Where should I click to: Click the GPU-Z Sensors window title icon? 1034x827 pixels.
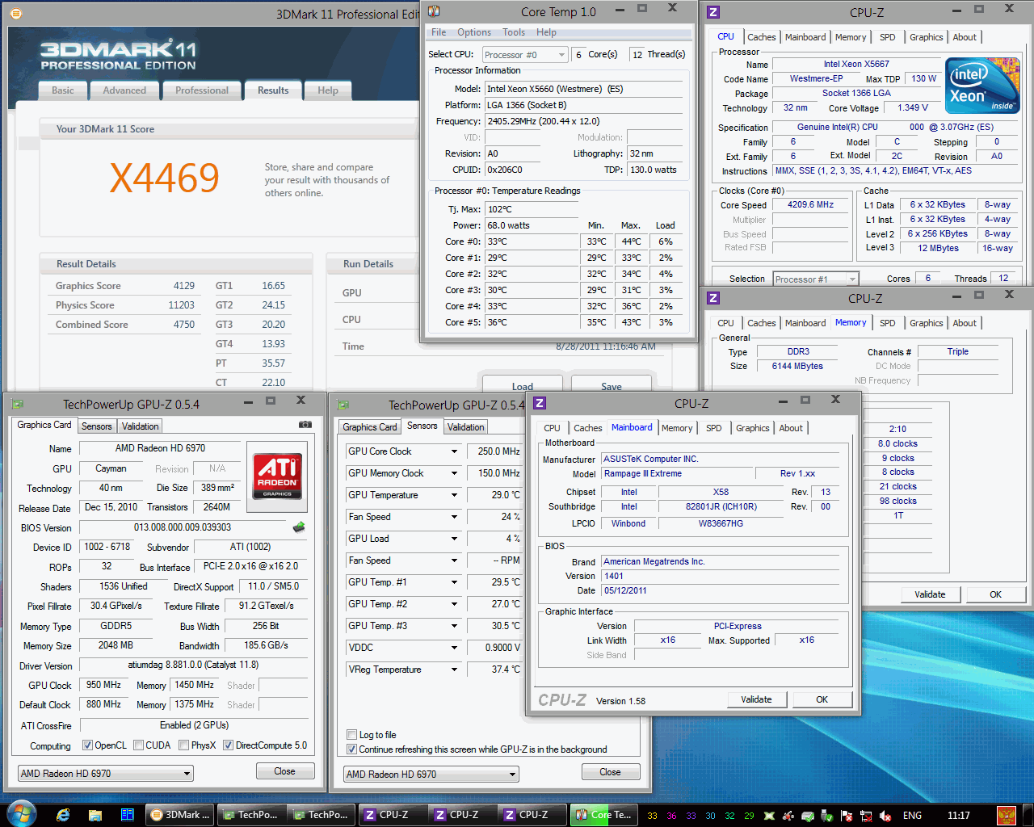[x=343, y=405]
